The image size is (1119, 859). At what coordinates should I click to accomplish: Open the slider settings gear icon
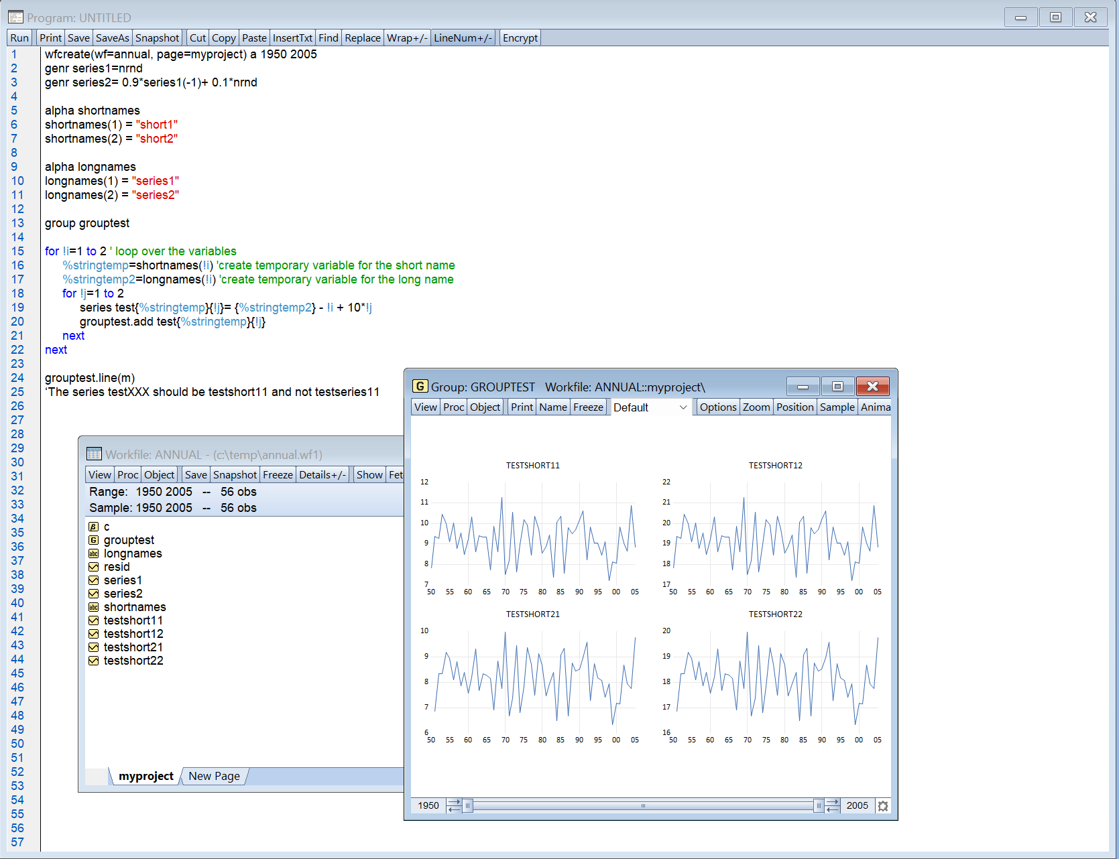[x=883, y=806]
